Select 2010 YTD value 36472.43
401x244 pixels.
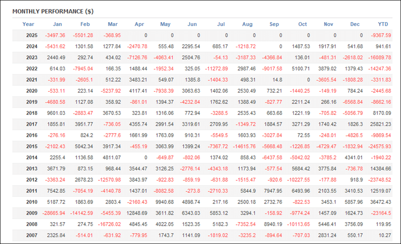point(381,202)
